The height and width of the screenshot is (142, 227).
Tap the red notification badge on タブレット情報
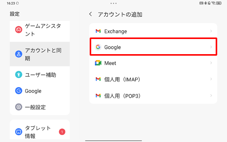pos(62,132)
